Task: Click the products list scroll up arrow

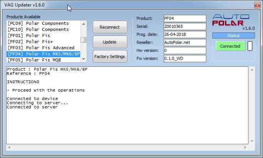Action: coord(84,24)
